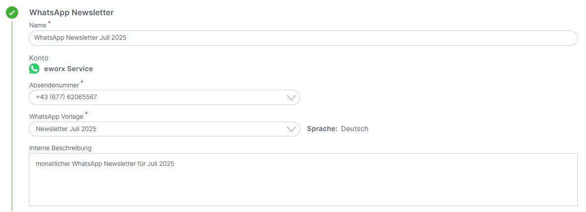The height and width of the screenshot is (212, 586).
Task: Focus the Name input field
Action: [x=303, y=38]
